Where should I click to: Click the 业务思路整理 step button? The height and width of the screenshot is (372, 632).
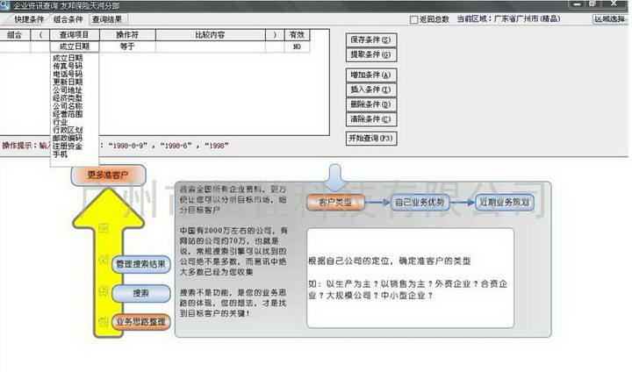(141, 322)
